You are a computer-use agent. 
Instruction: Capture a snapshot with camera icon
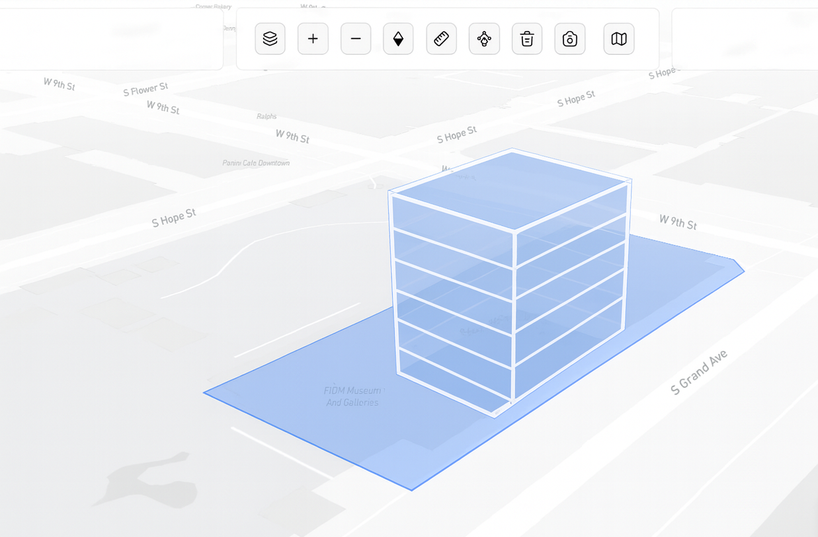tap(569, 39)
